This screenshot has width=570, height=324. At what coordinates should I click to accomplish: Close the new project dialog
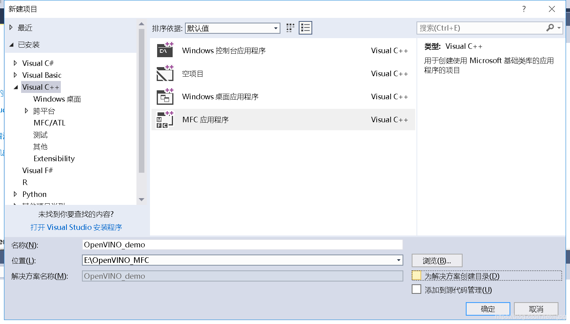[x=552, y=9]
